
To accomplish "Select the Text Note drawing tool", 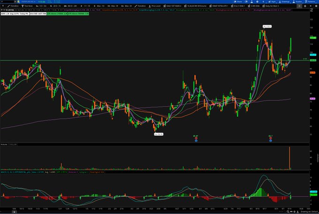I will [x=27, y=6].
